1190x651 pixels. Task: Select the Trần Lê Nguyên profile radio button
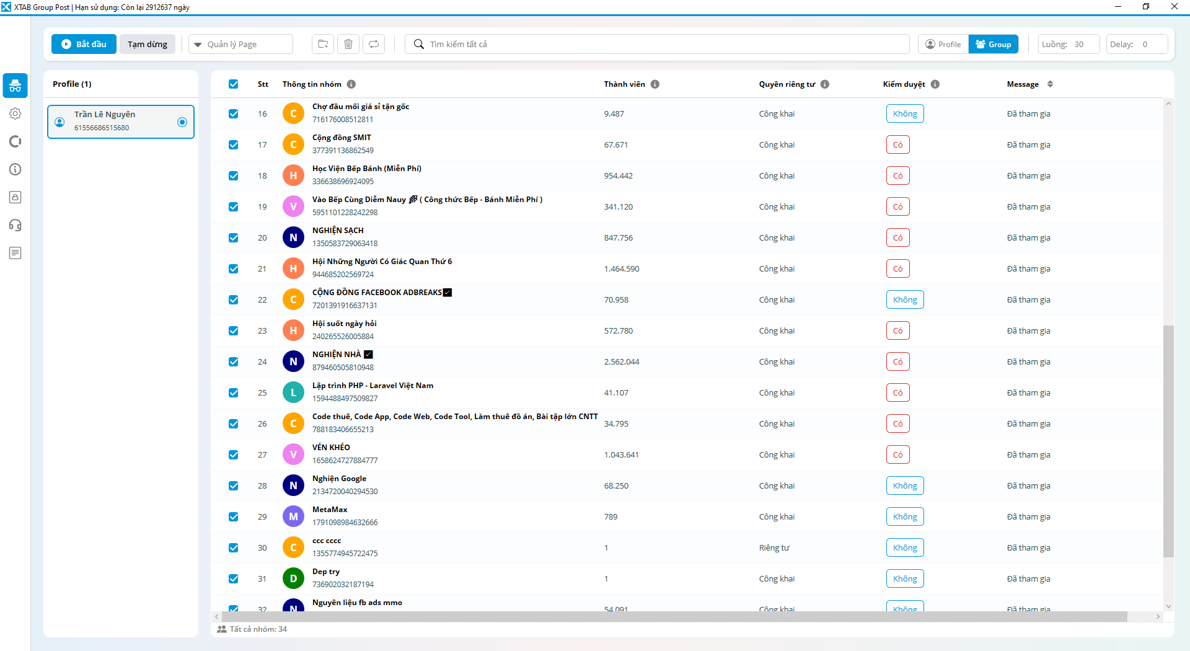point(182,122)
